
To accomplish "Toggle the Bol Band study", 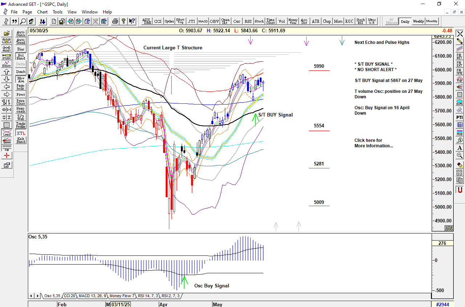I will point(21,57).
